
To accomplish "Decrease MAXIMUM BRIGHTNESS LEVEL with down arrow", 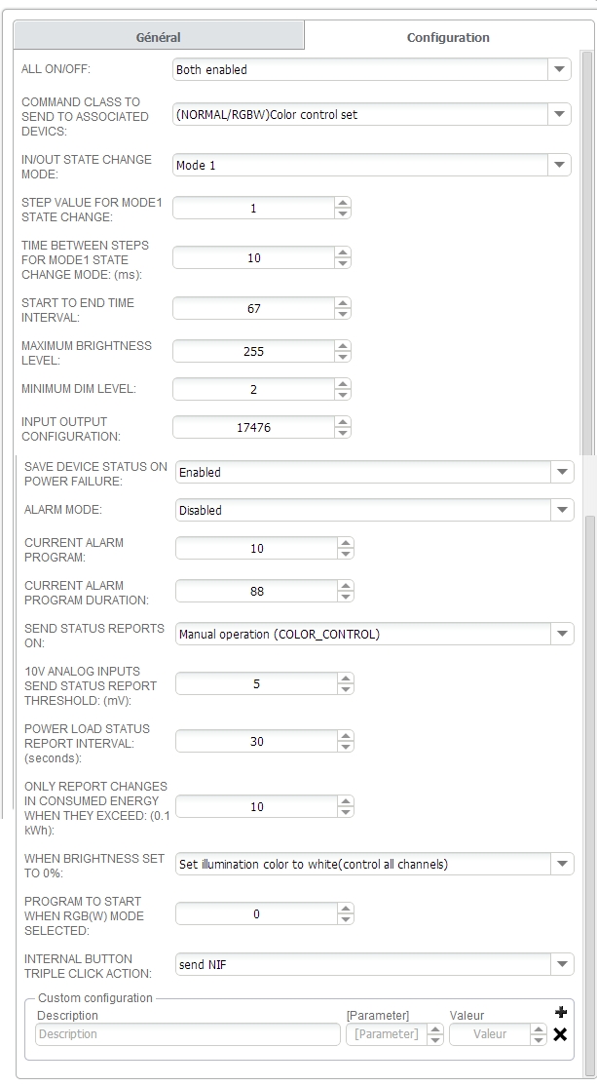I will [x=342, y=357].
